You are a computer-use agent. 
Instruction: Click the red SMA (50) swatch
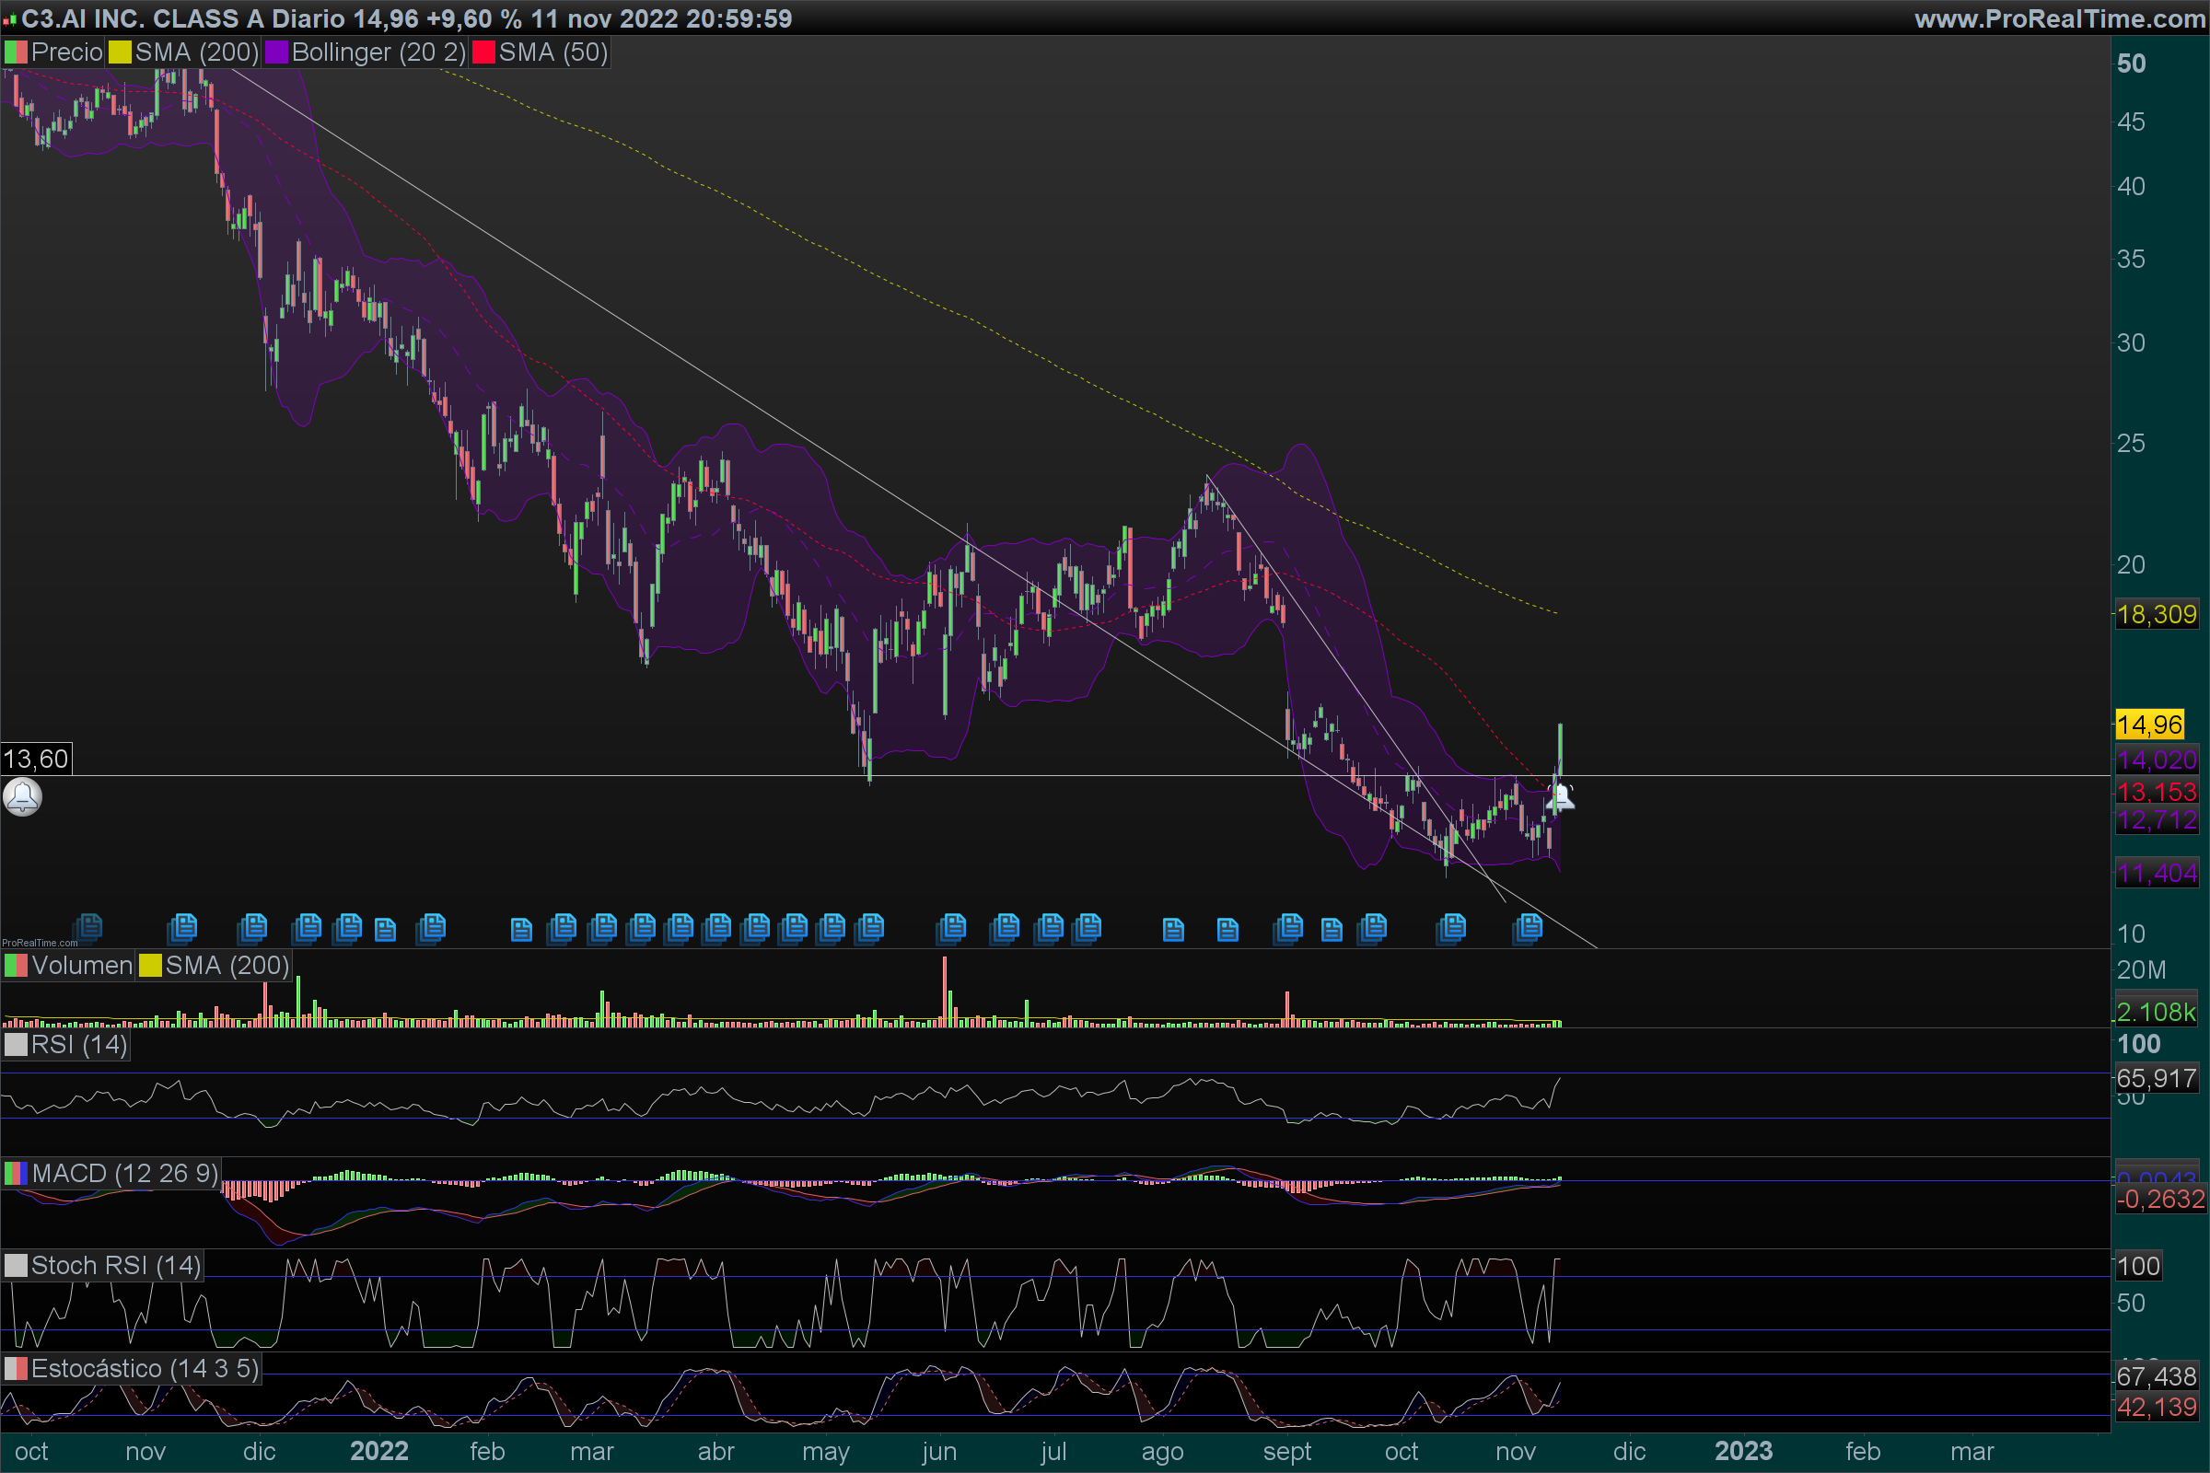point(484,52)
